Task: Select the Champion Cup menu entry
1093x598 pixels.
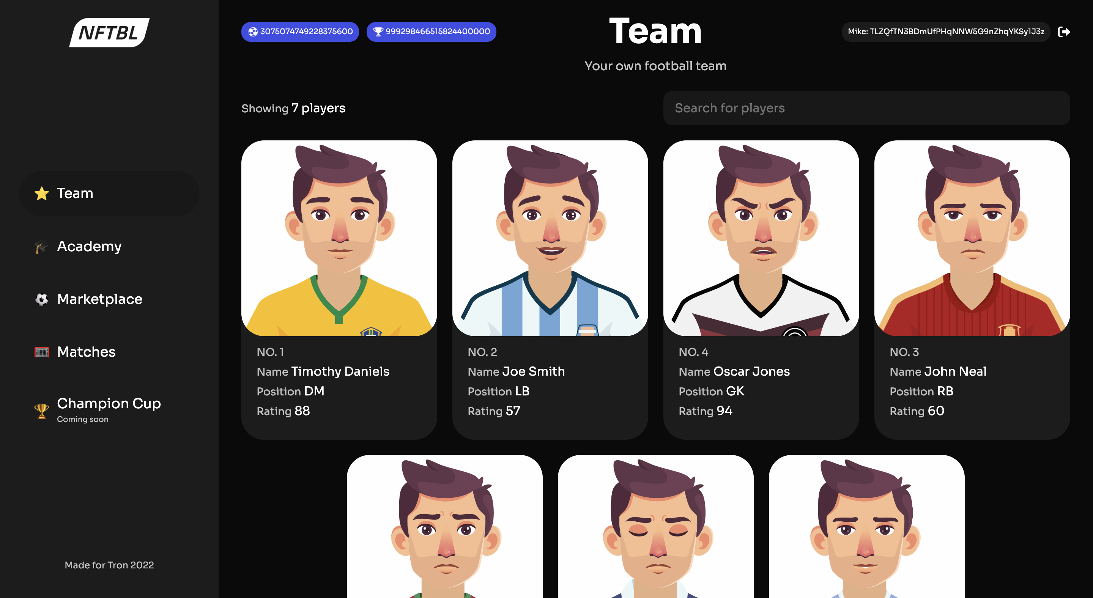Action: click(x=109, y=404)
